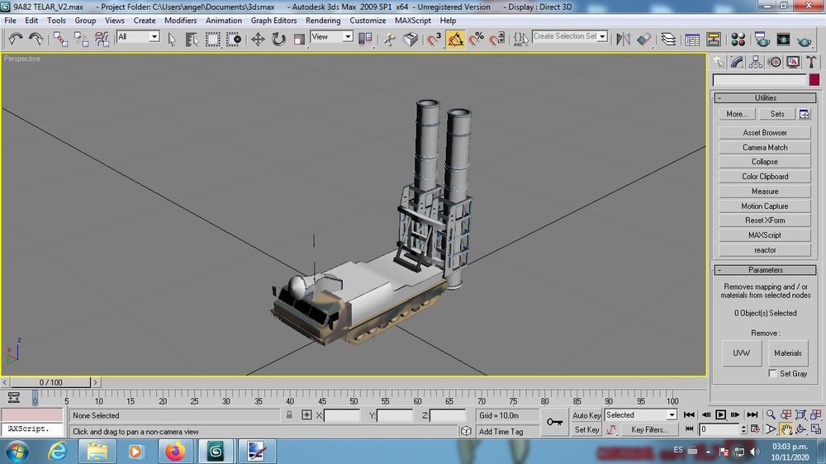The height and width of the screenshot is (464, 826).
Task: Choose the Select Object arrow tool
Action: click(x=172, y=39)
